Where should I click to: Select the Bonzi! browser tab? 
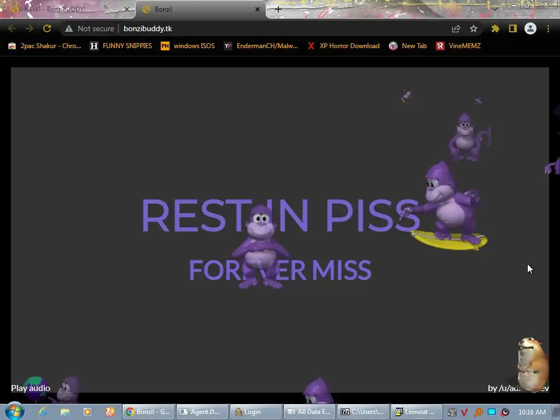(x=200, y=9)
